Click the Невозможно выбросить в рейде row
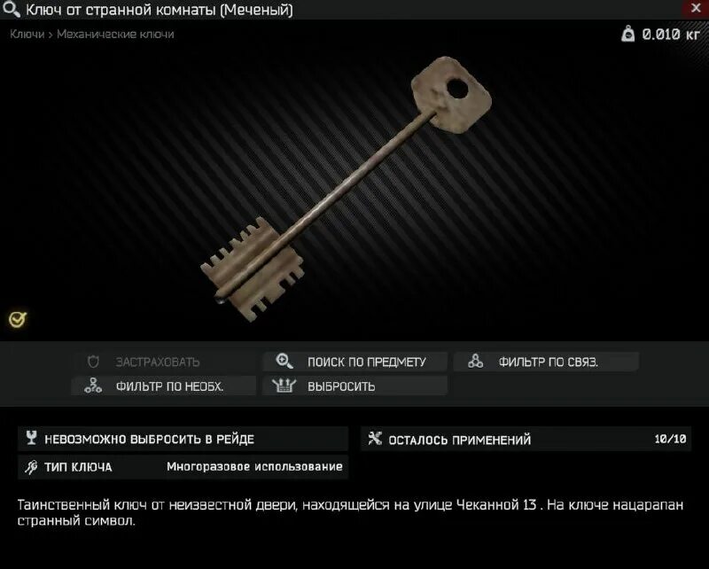Screen dimensions: 709x569 tap(183, 439)
